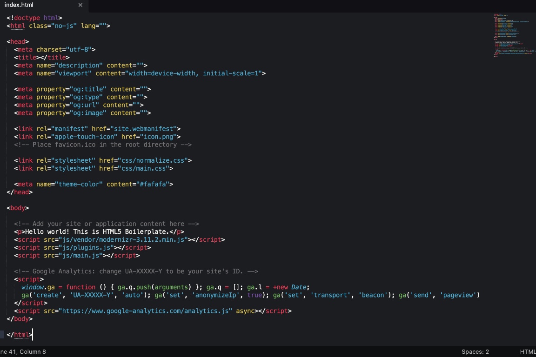Click the Line 41, Column 8 indicator
The image size is (536, 357).
[22, 351]
